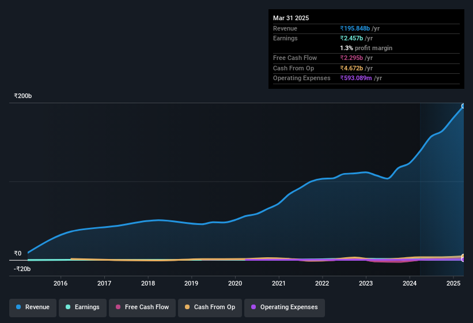
Task: Click the 2022 x-axis label
Action: click(x=322, y=283)
